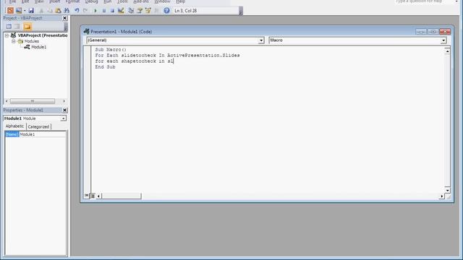Maximize the Module1 code window
This screenshot has height=260, width=463.
[433, 32]
